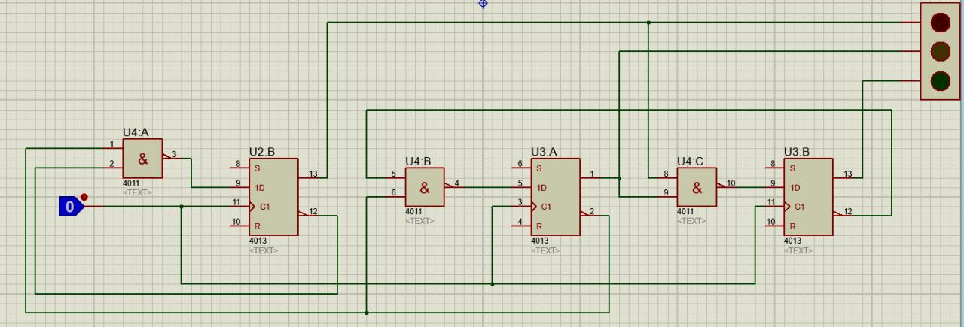Viewport: 964px width, 327px height.
Task: Click the <TEXT> placeholder under U4:B
Action: coord(419,221)
